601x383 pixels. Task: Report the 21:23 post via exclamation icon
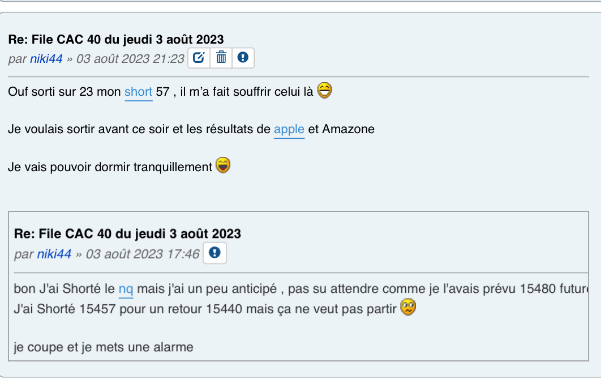pos(243,58)
